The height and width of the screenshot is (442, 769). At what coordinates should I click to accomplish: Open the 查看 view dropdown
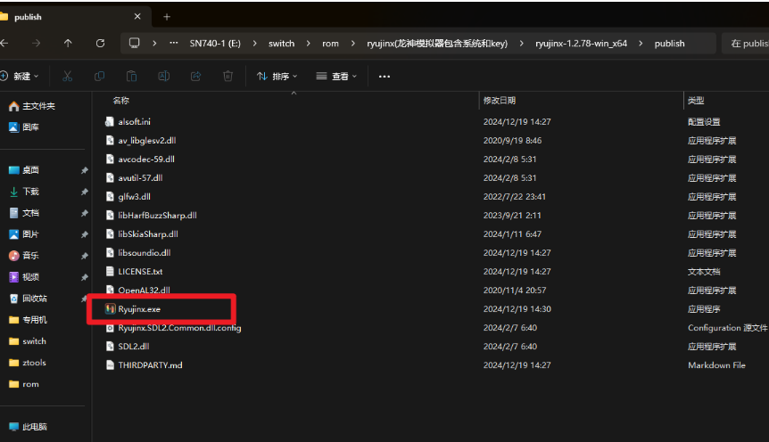[x=335, y=77]
